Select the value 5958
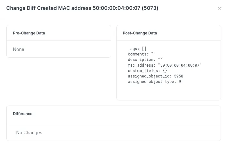Screen dimensions: 228x147 (179, 76)
